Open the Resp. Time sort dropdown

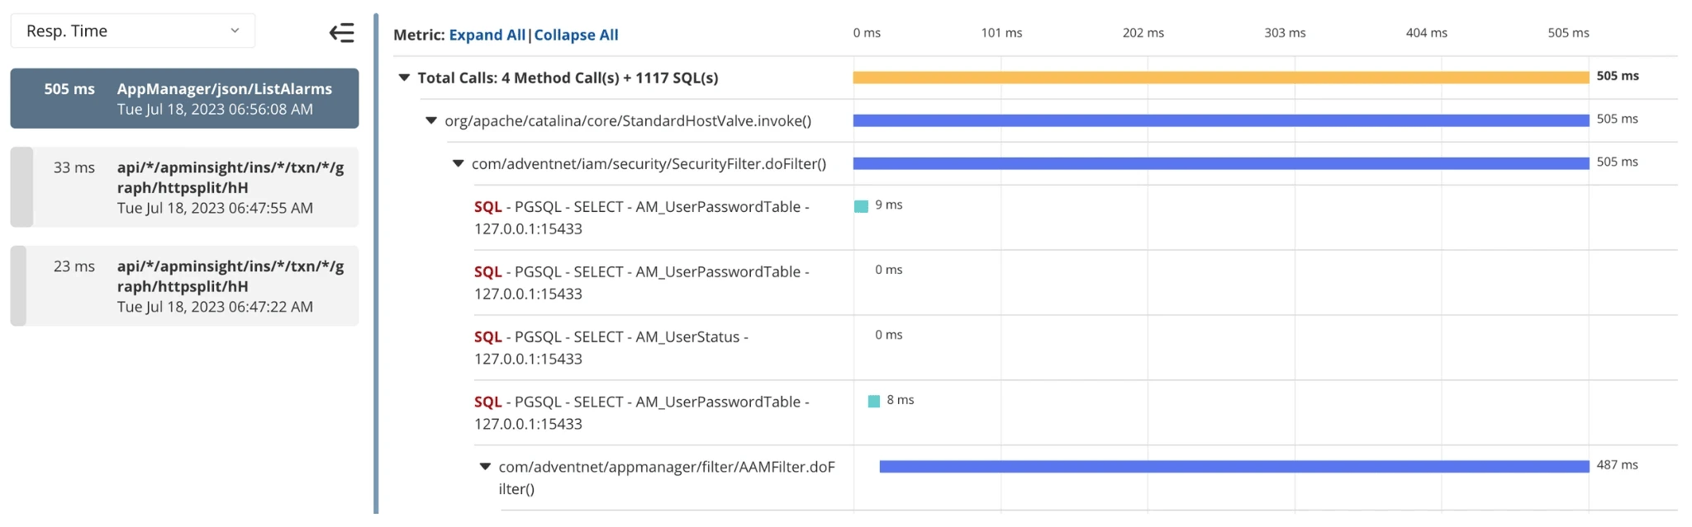pyautogui.click(x=132, y=31)
